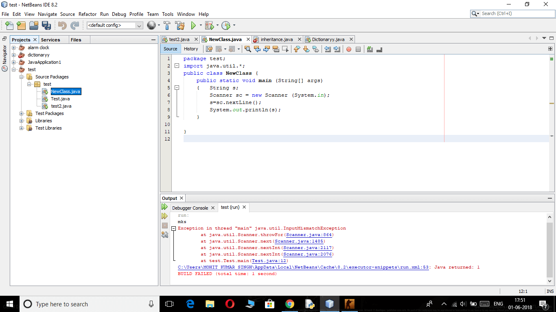Click the New File toolbar icon
Screen dimensions: 556x312
(9, 25)
